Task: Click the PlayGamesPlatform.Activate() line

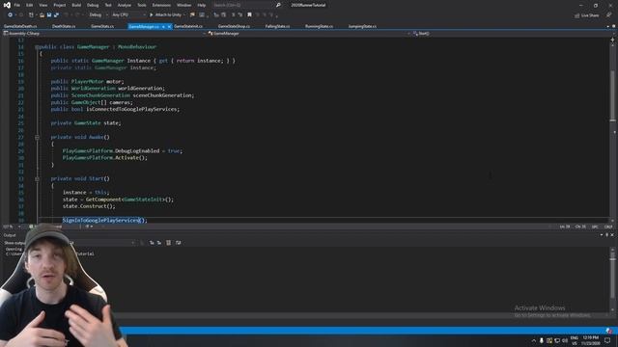Action: (x=105, y=158)
